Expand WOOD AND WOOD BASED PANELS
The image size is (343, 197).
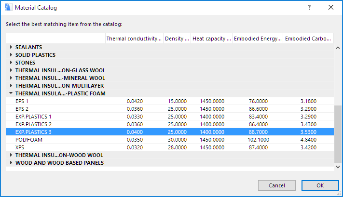tap(11, 163)
